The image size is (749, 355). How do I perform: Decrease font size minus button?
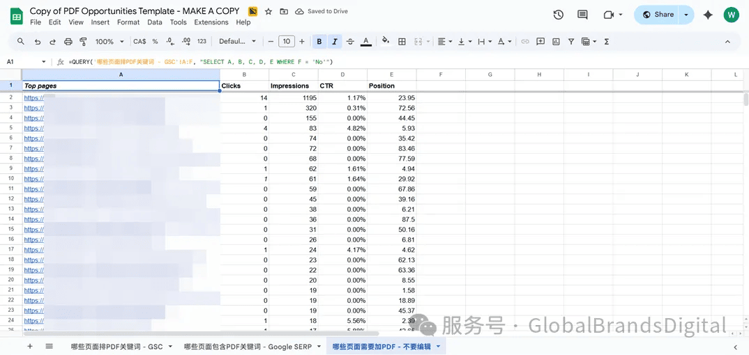pyautogui.click(x=271, y=42)
